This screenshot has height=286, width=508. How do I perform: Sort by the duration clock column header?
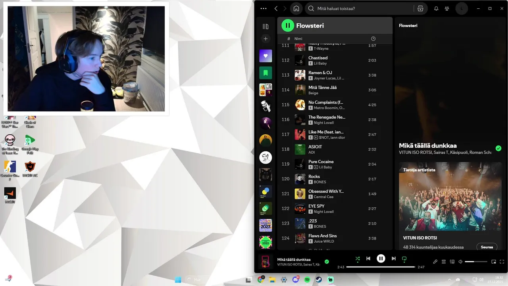pyautogui.click(x=373, y=39)
